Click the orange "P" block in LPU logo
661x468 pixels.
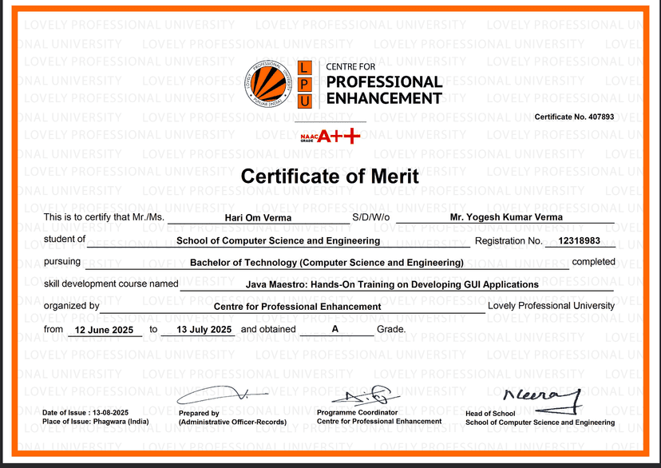point(304,85)
